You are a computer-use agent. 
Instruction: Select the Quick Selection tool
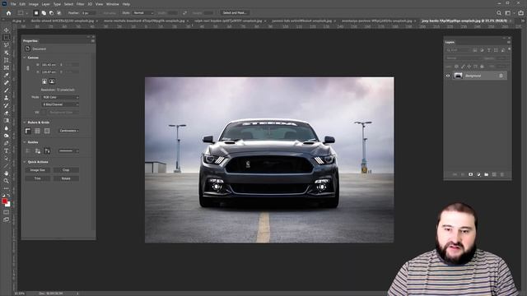(x=6, y=53)
